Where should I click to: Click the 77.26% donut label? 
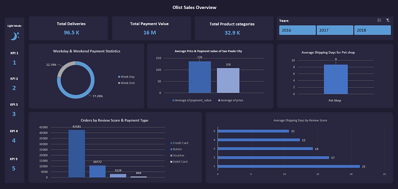pos(98,96)
